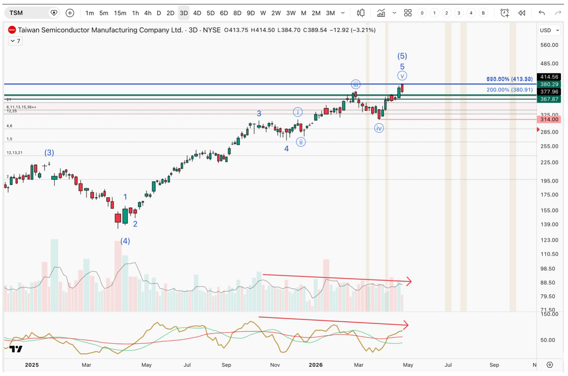The image size is (568, 376).
Task: Click the circled 2 toolbar button
Action: [x=447, y=13]
